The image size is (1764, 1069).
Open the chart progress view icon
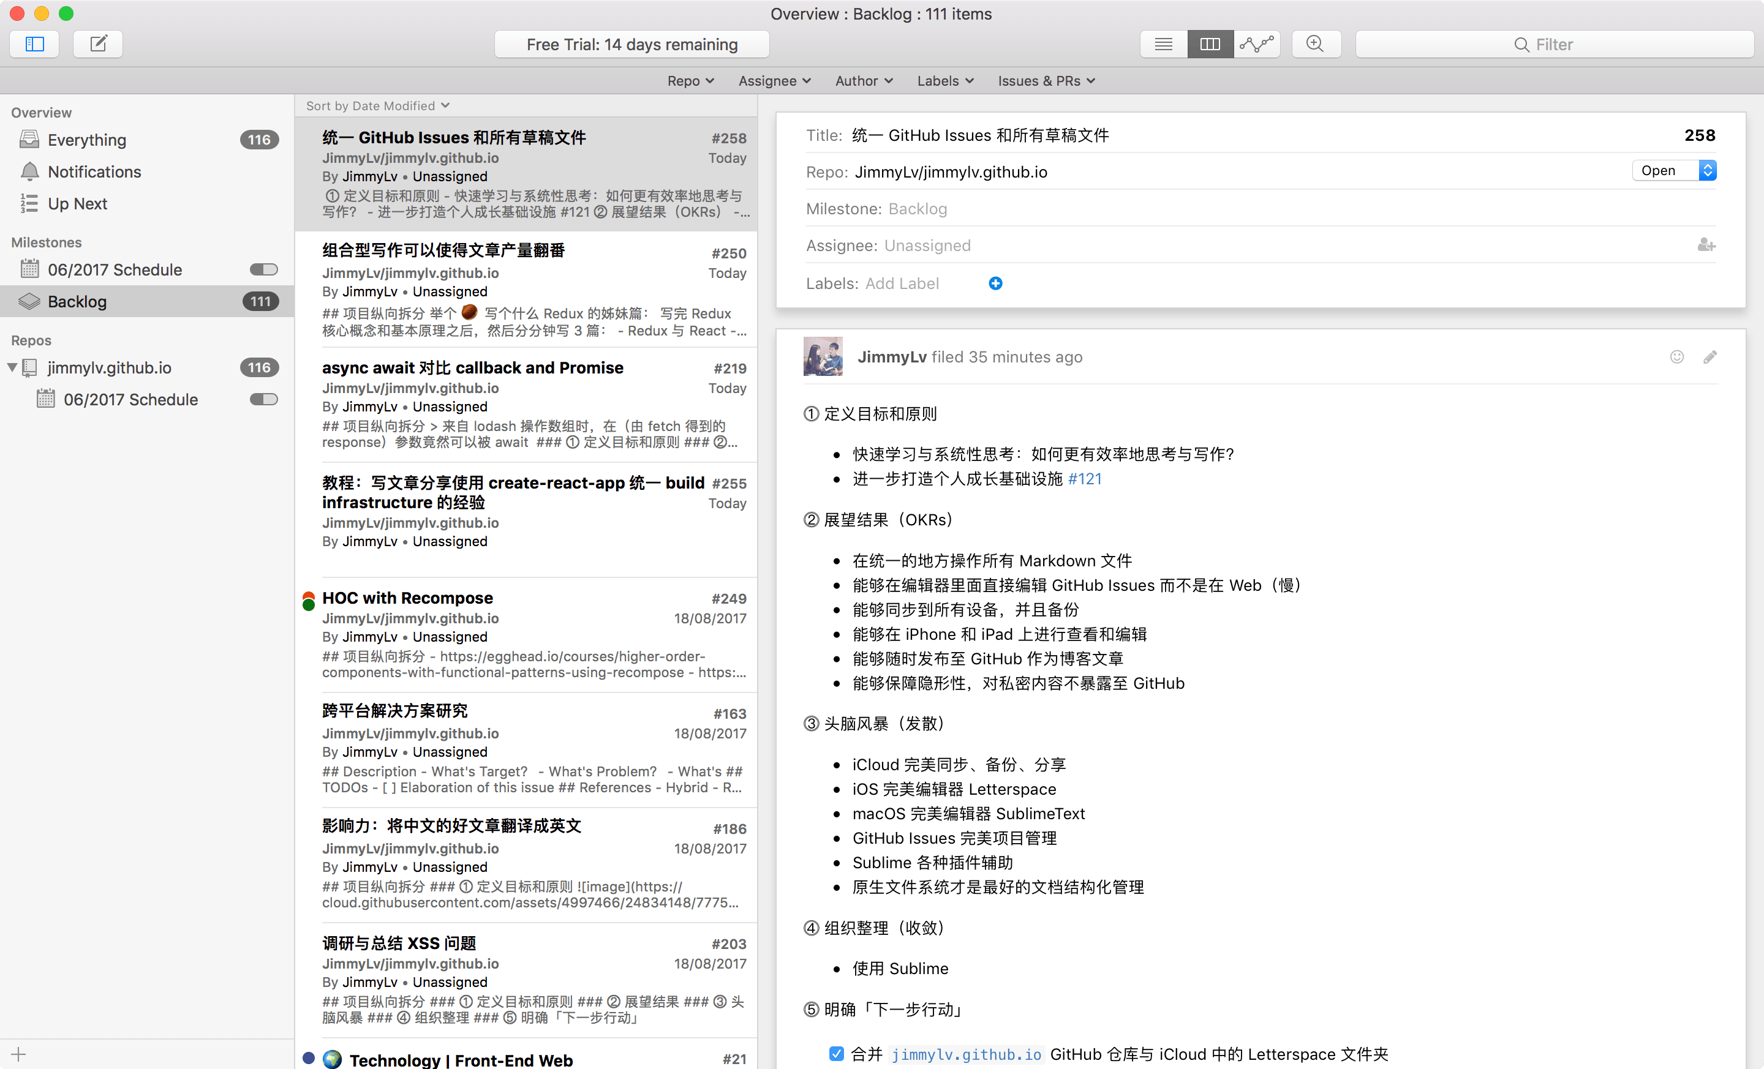point(1256,44)
